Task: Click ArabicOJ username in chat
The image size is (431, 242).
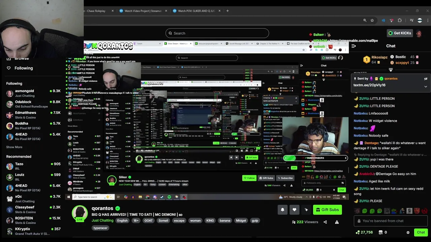Action: [367, 174]
